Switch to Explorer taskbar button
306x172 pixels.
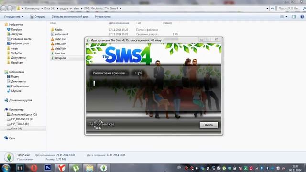pos(89,168)
